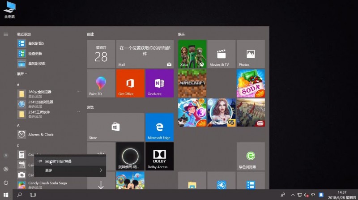The image size is (358, 200).
Task: Open 暴风影音5 from recently added
Action: [x=49, y=43]
